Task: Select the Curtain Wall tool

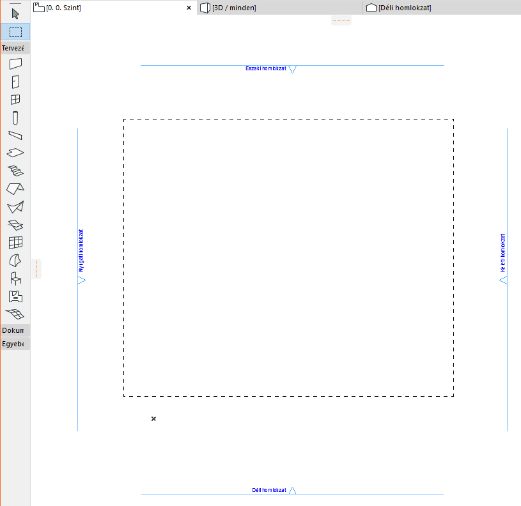Action: (15, 243)
